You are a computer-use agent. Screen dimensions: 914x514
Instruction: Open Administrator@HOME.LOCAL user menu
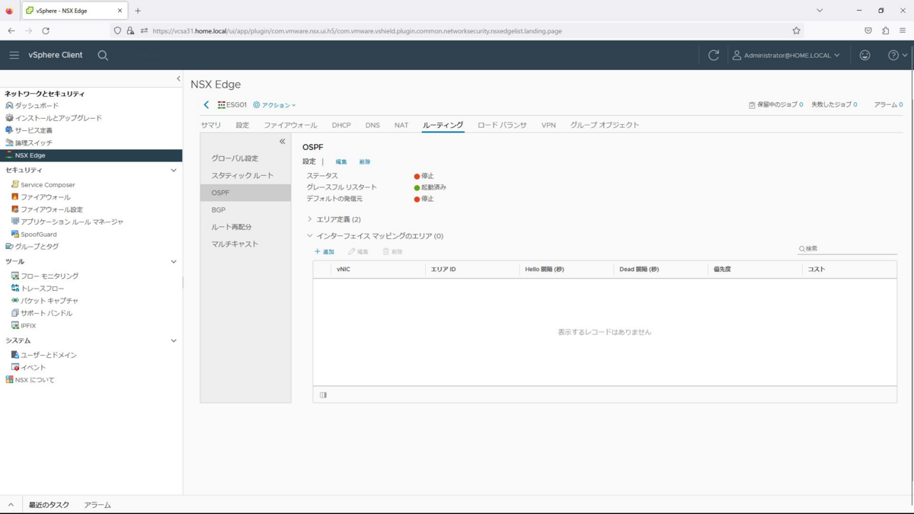pyautogui.click(x=786, y=56)
